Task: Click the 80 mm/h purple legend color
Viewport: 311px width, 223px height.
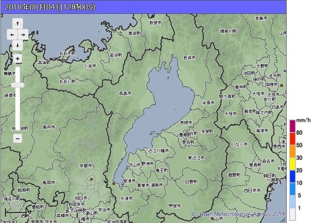Action: click(293, 126)
